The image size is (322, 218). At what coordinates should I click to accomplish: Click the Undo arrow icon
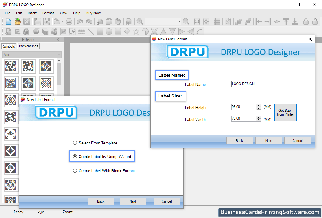tap(80, 21)
